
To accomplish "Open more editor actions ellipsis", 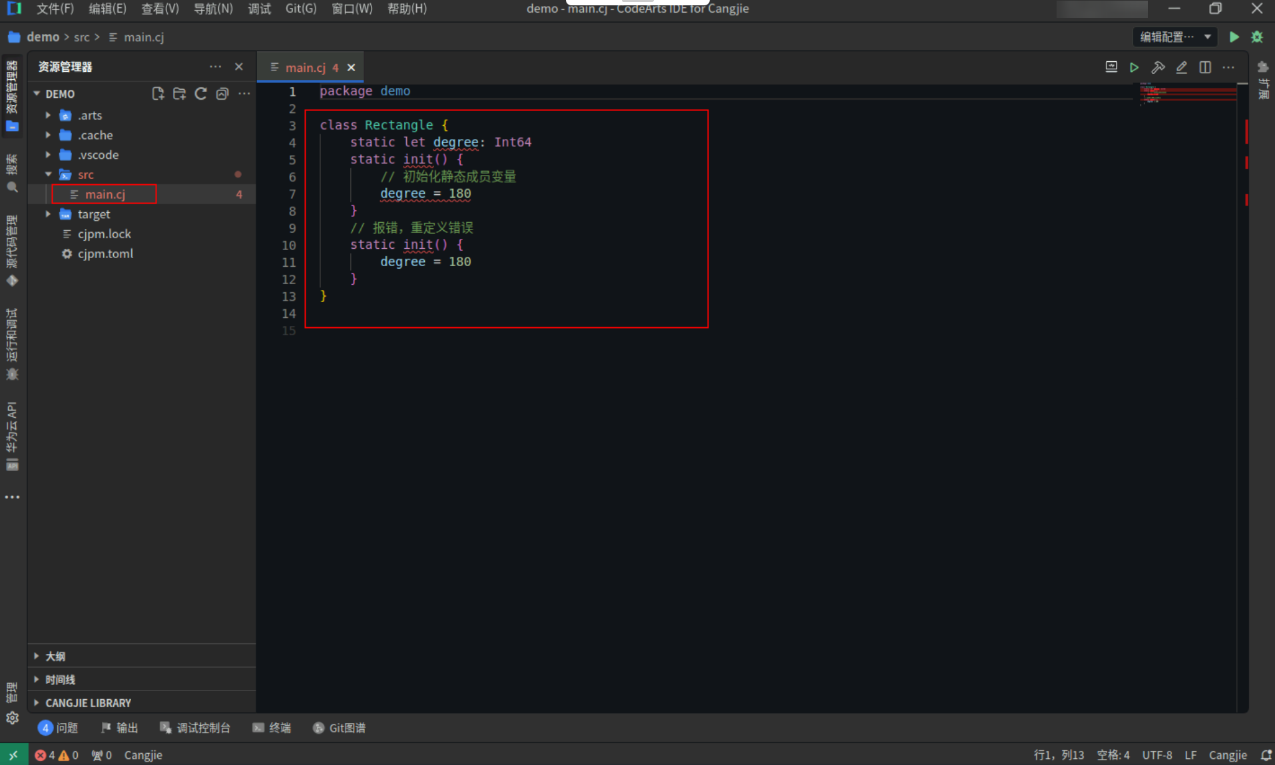I will tap(1228, 67).
